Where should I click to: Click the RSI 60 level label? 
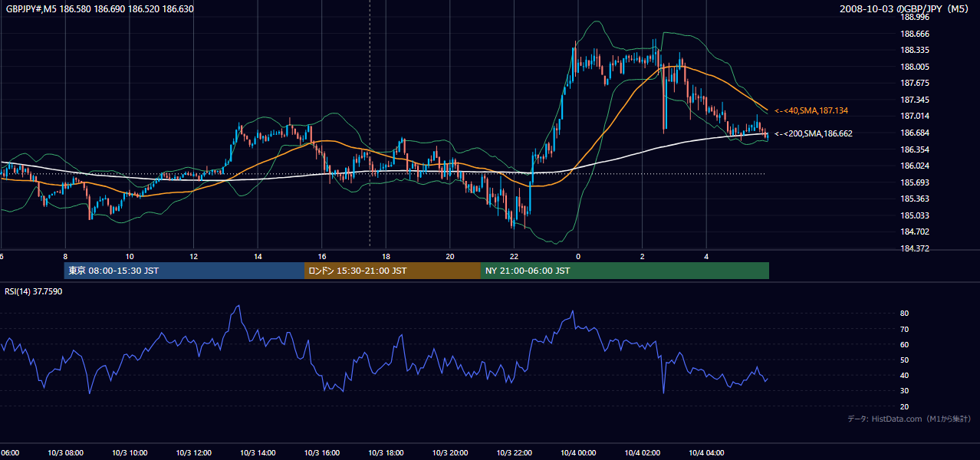coord(904,344)
